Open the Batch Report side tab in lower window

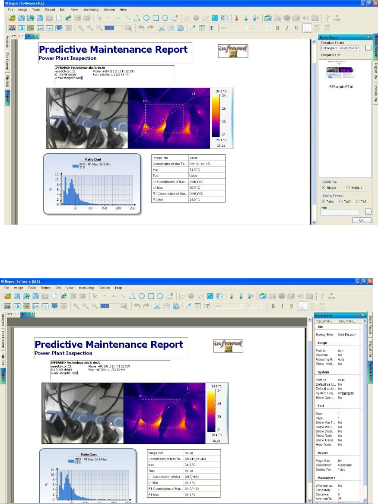[371, 325]
